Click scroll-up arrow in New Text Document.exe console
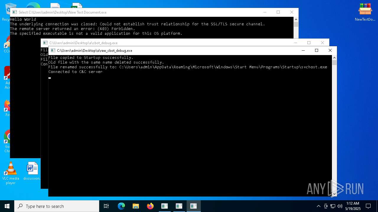378x212 pixels. [296, 19]
